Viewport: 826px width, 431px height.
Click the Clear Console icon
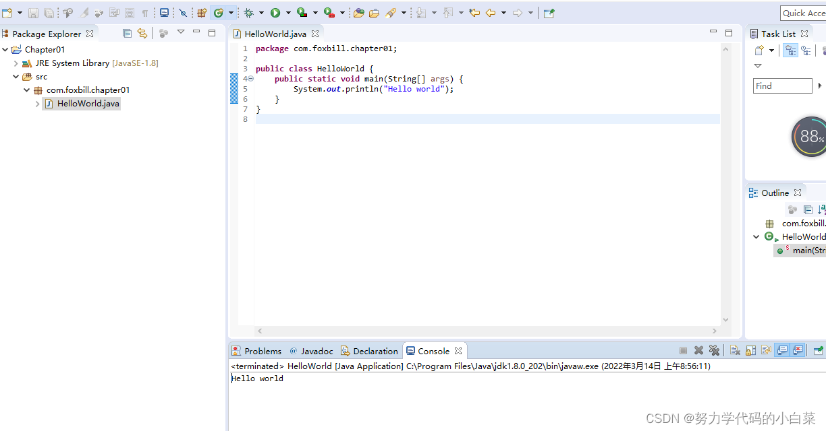[735, 350]
